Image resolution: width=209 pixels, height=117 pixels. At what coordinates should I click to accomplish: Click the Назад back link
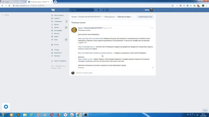tap(6, 15)
